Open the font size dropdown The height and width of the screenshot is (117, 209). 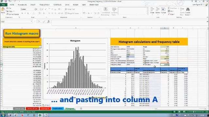[40, 9]
